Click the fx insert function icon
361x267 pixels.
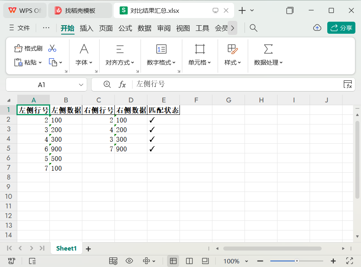pos(122,84)
